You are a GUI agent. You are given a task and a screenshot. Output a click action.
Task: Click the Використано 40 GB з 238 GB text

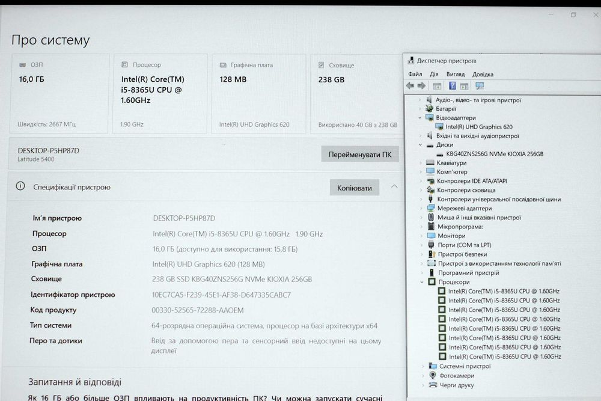coord(358,125)
